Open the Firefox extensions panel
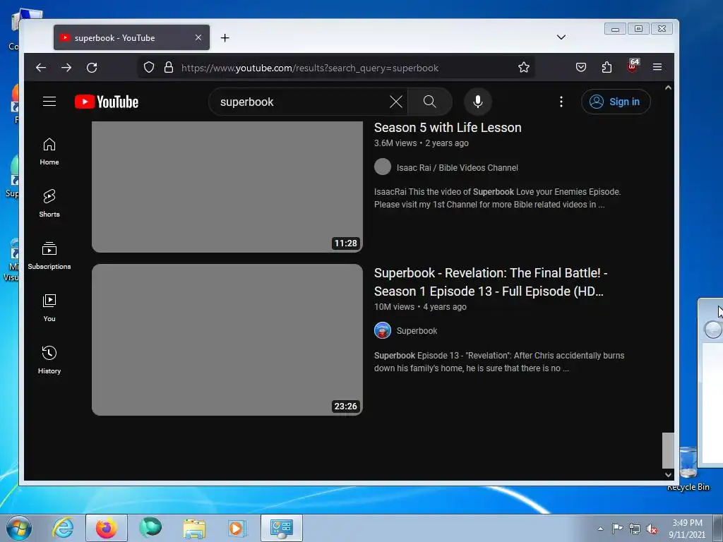 [x=607, y=68]
